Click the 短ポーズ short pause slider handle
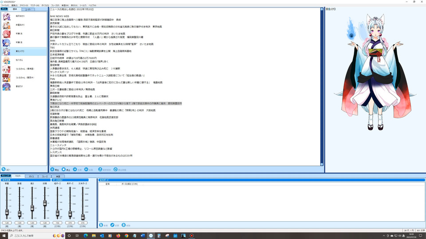Viewport: 426px width, 239px height. click(x=57, y=213)
